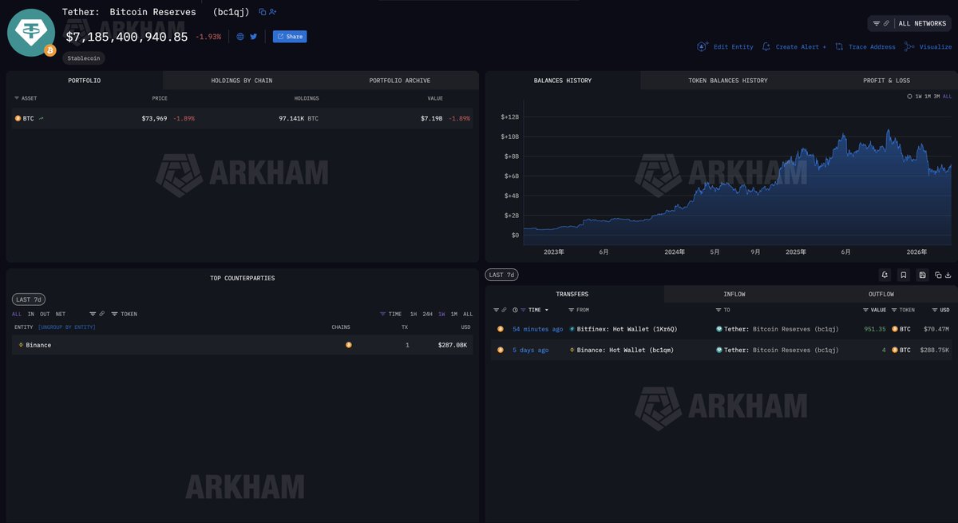Sort transfers by TIME column

pyautogui.click(x=534, y=310)
